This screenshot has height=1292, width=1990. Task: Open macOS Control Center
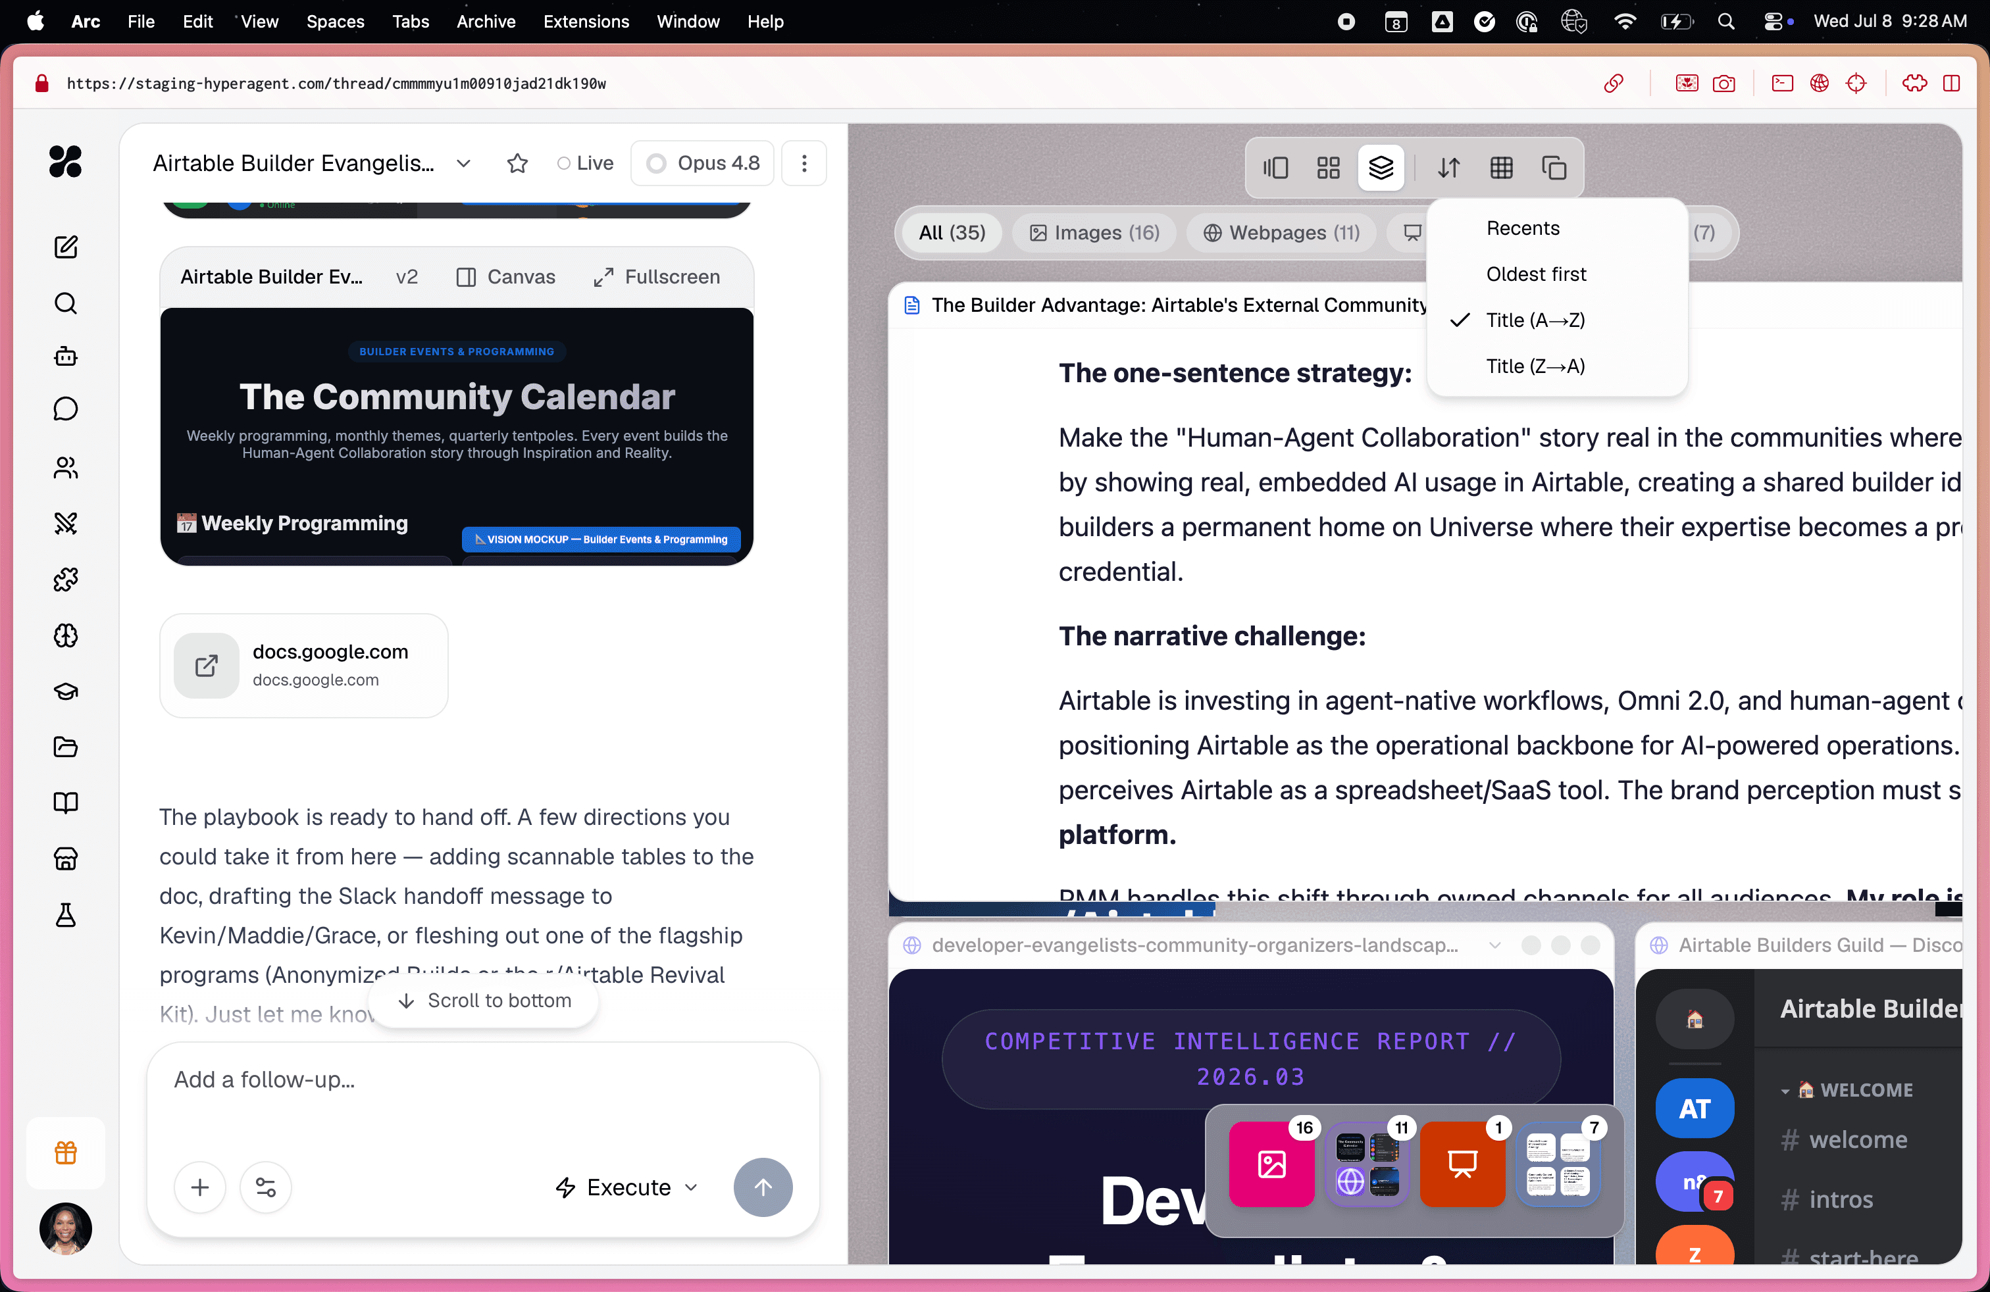click(1773, 22)
